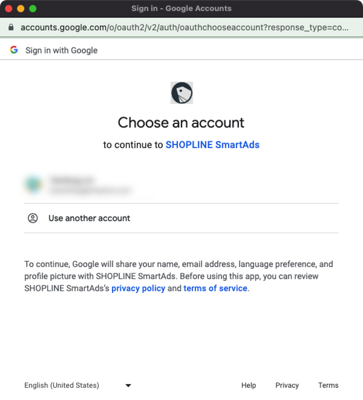Click the Google G logo
Viewport: 363px width, 400px height.
click(x=14, y=50)
